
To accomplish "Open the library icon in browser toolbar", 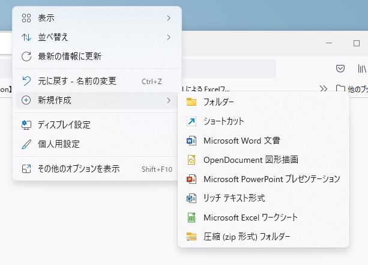I will [362, 69].
